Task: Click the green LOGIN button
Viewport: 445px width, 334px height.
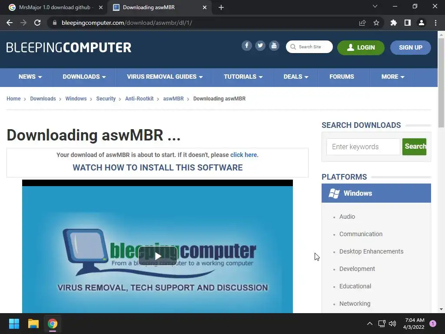Action: tap(361, 47)
